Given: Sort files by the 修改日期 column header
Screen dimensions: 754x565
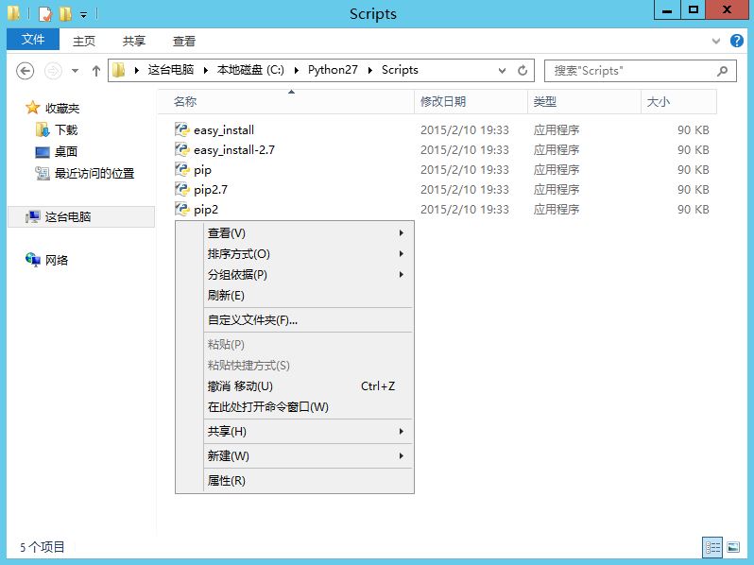Looking at the screenshot, I should [443, 102].
